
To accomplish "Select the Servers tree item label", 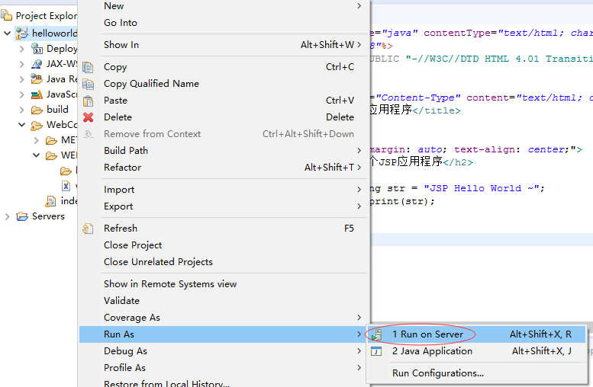I will click(48, 216).
